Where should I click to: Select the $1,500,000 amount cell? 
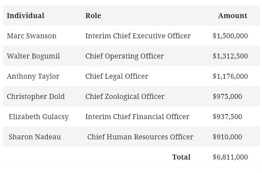230,36
